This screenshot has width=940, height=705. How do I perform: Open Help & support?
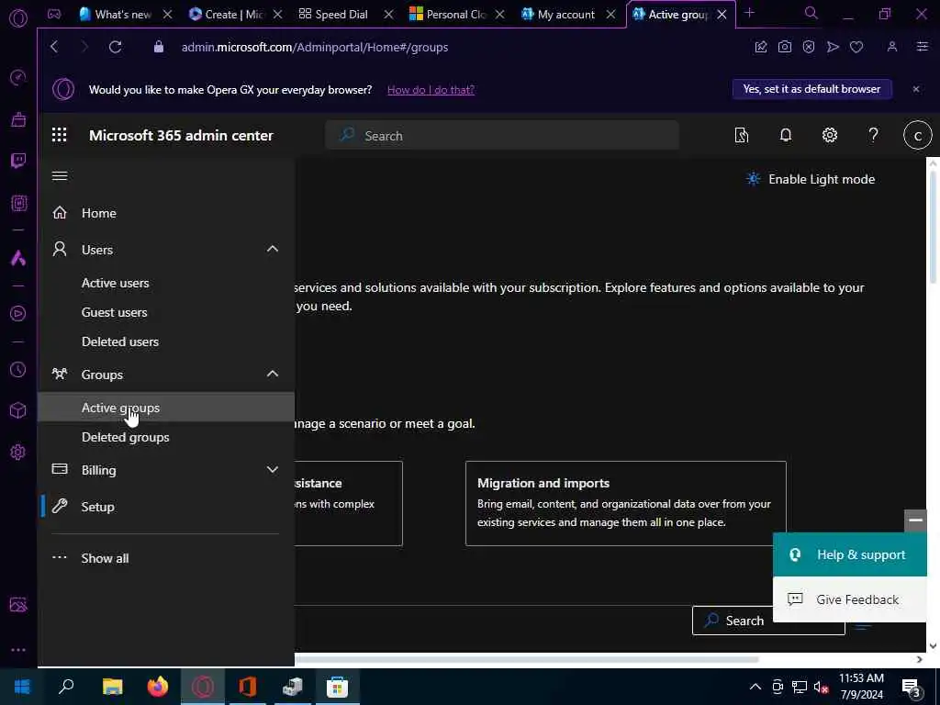849,554
